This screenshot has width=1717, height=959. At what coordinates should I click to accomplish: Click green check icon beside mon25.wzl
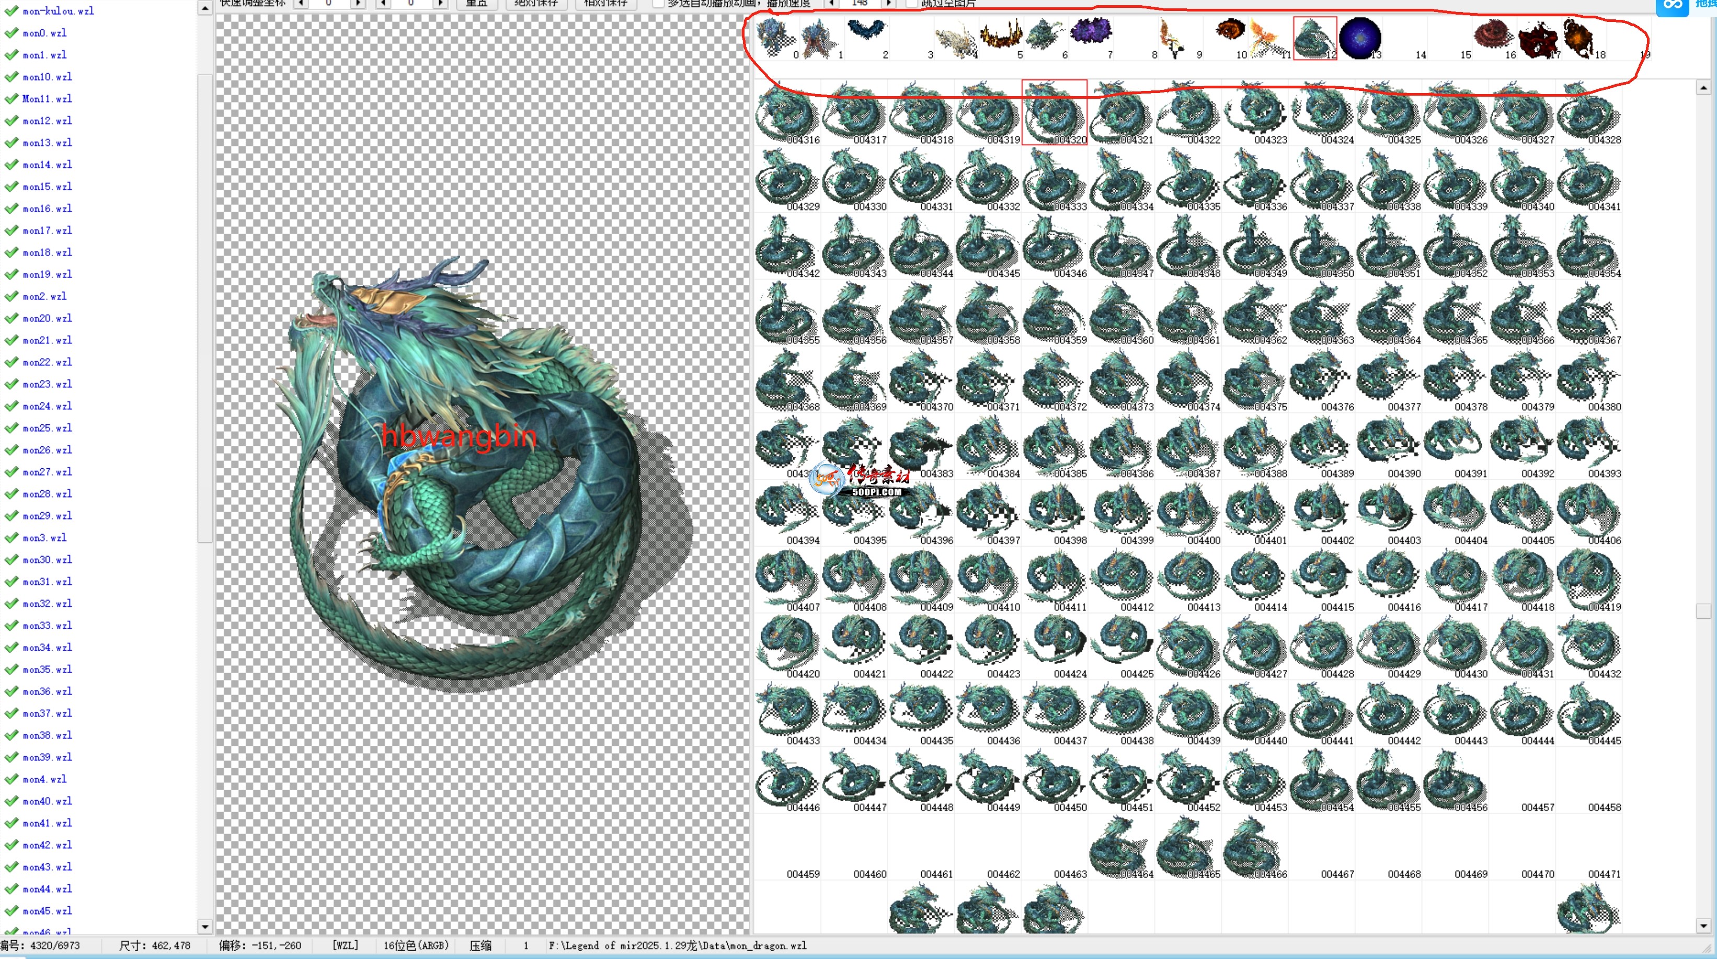12,428
